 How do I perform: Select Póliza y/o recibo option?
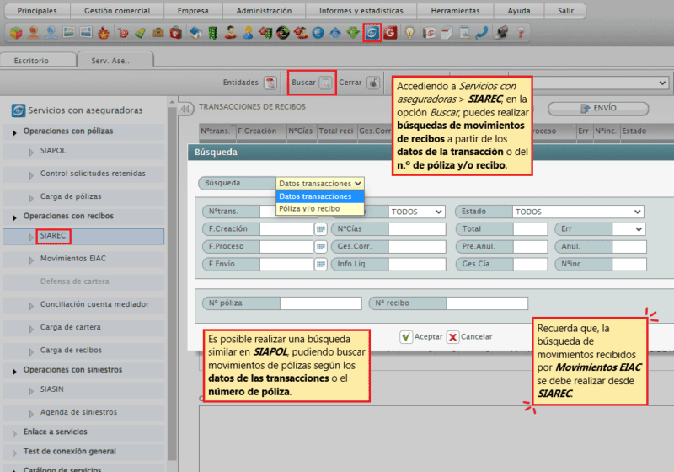(x=320, y=208)
